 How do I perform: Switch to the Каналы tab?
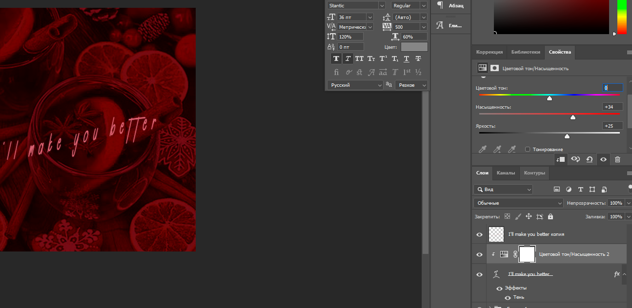click(506, 173)
